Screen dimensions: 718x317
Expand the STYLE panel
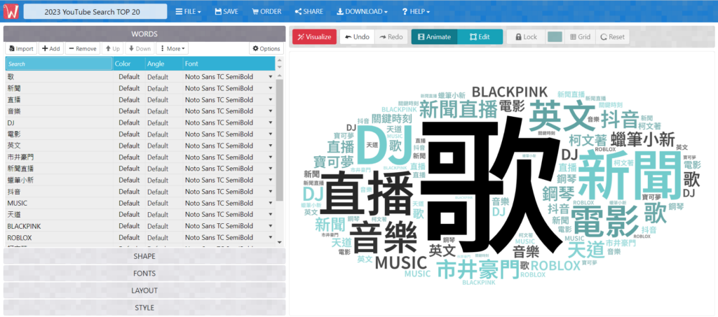coord(144,307)
